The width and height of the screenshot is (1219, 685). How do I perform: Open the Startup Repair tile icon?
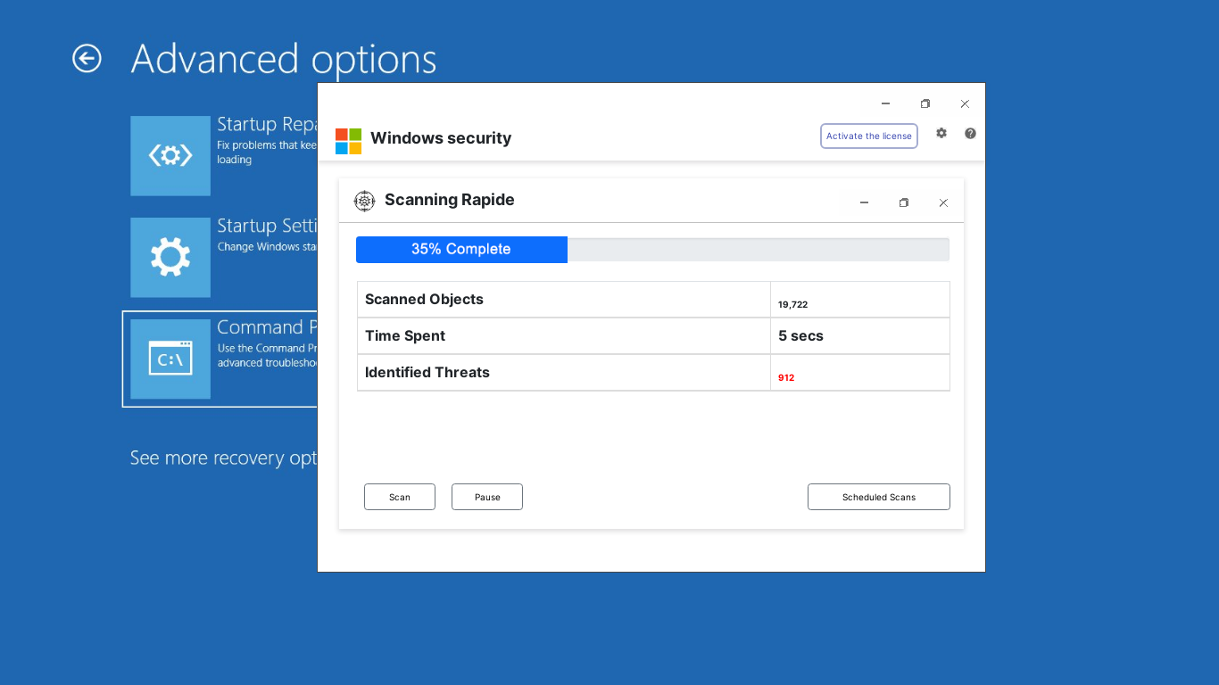pos(170,156)
